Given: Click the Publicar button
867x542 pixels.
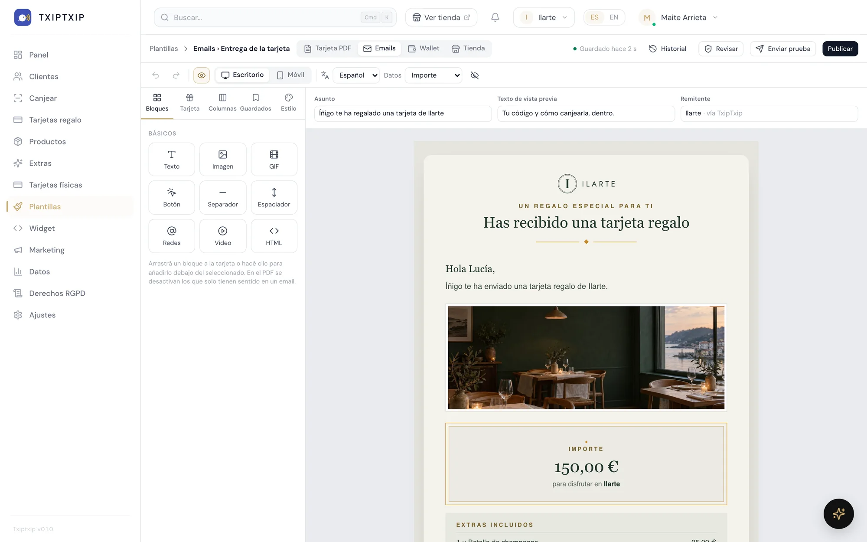Looking at the screenshot, I should [x=840, y=49].
